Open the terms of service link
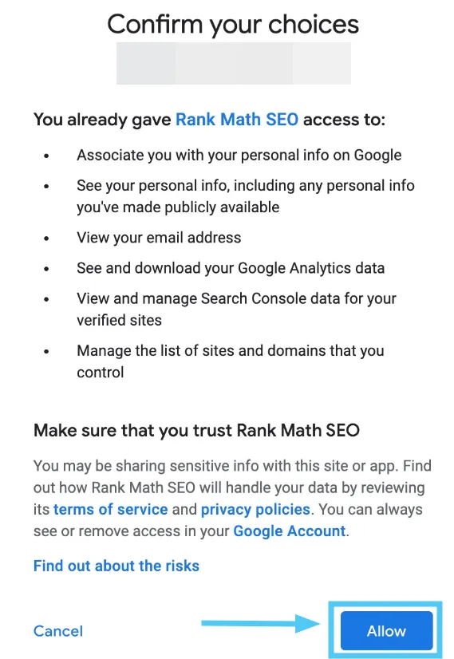454x659 pixels. [x=111, y=509]
